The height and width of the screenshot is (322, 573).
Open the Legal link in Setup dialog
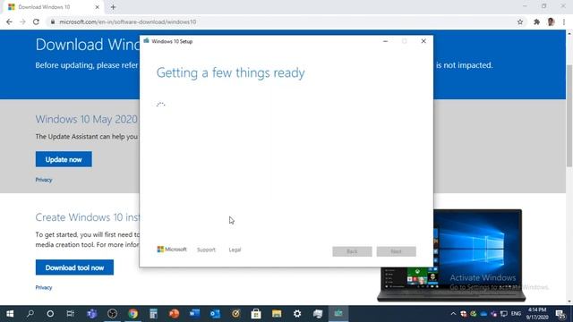235,250
